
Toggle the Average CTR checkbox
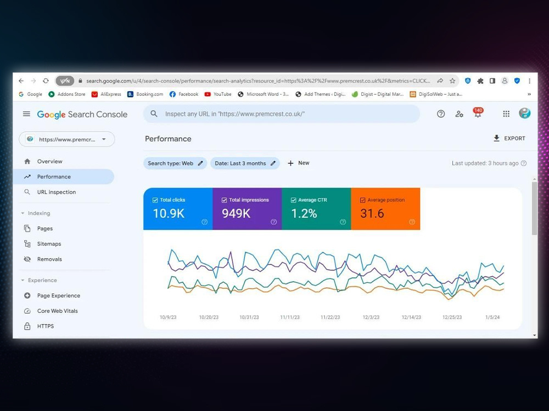point(293,200)
